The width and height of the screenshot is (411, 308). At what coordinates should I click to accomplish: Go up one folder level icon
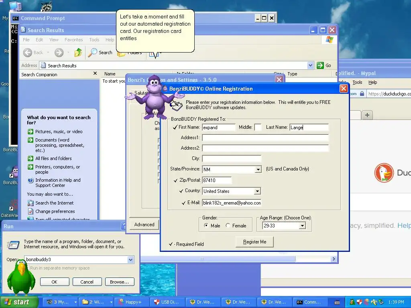[78, 53]
